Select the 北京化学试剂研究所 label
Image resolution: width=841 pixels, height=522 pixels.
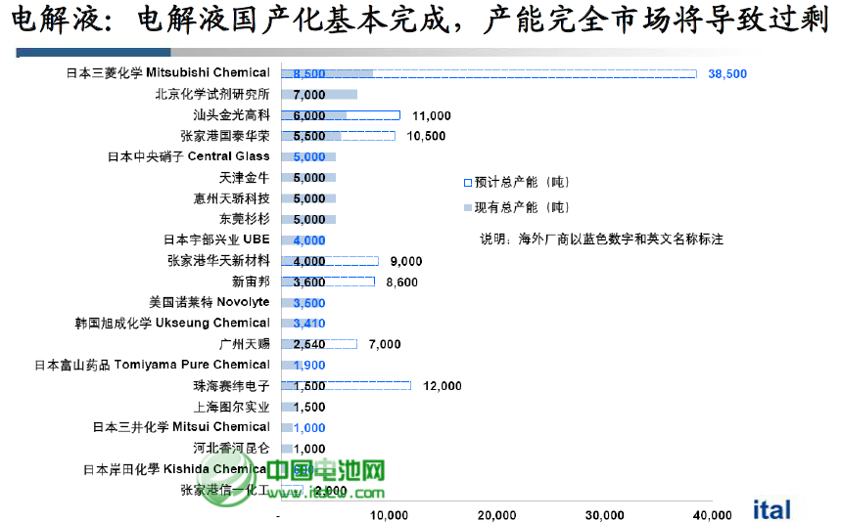point(212,95)
